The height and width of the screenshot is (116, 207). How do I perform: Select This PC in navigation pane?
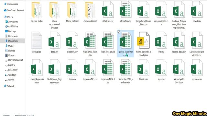9,17
